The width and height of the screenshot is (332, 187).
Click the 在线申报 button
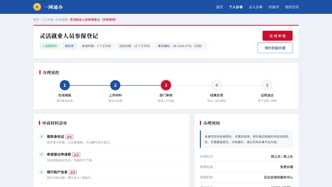coord(278,36)
